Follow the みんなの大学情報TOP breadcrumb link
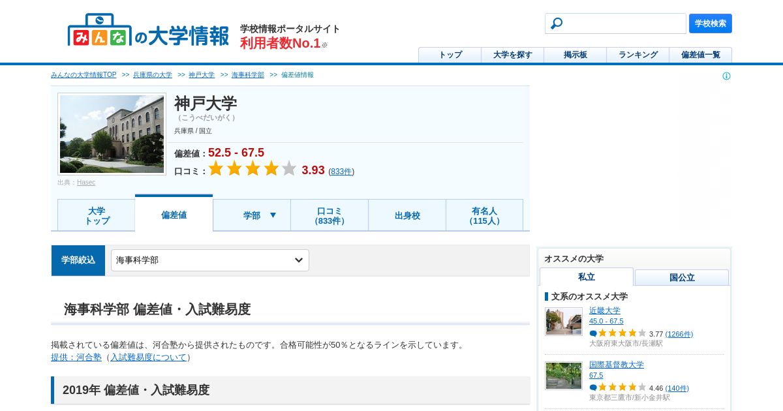This screenshot has width=783, height=411. (84, 75)
